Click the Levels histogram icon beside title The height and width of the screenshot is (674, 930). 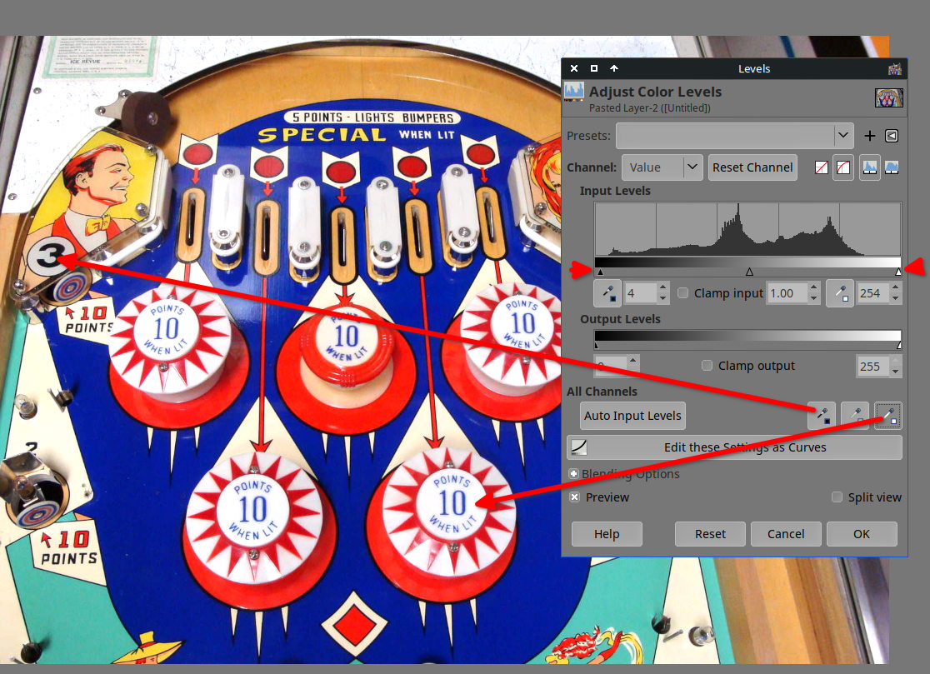coord(574,92)
